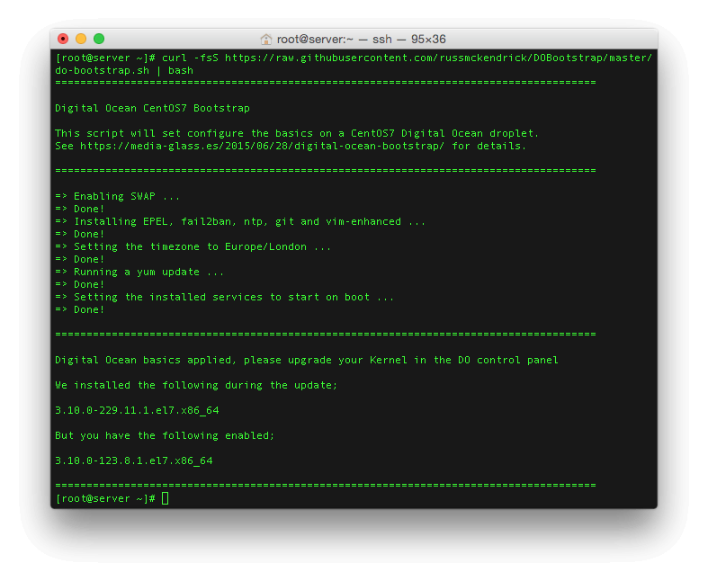This screenshot has width=708, height=581.
Task: Click 'We installed the following during the update;'
Action: (x=196, y=386)
